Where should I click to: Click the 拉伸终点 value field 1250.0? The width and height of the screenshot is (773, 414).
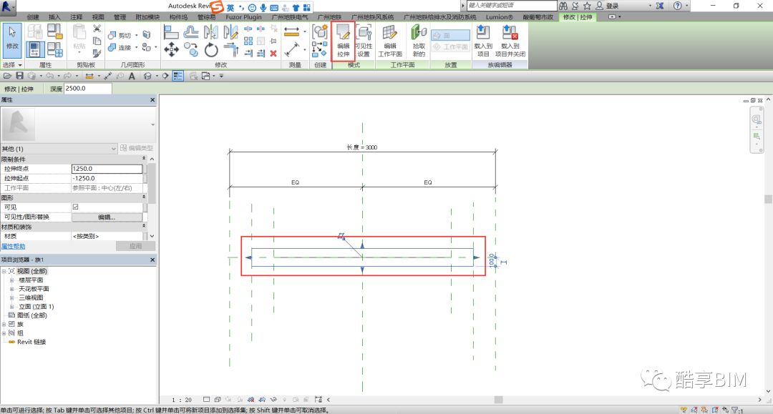[x=107, y=168]
